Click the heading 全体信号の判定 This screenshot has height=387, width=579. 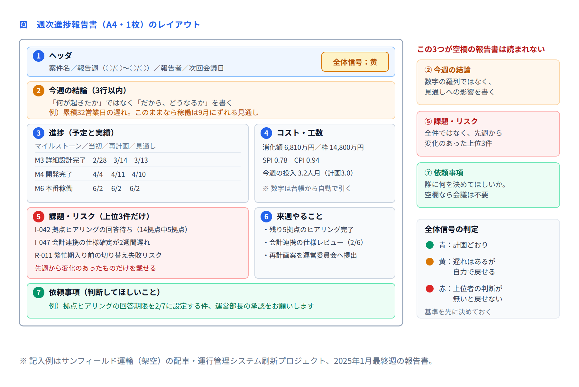pos(452,229)
